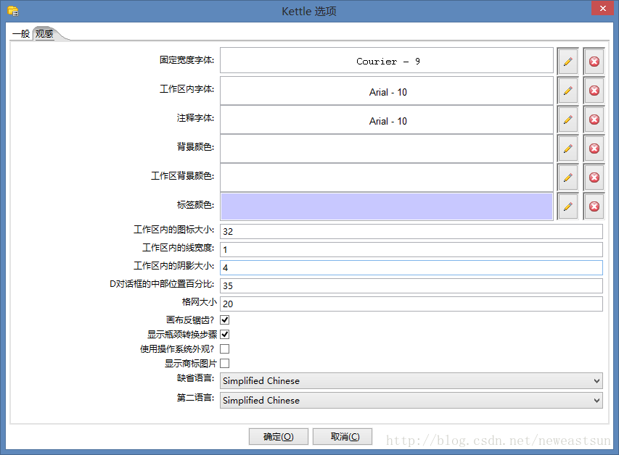619x455 pixels.
Task: Switch to the 一般 tab
Action: pos(21,34)
